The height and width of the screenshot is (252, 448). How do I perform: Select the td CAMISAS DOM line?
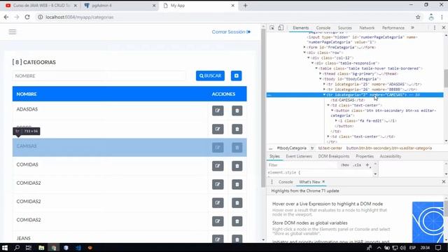click(x=348, y=100)
